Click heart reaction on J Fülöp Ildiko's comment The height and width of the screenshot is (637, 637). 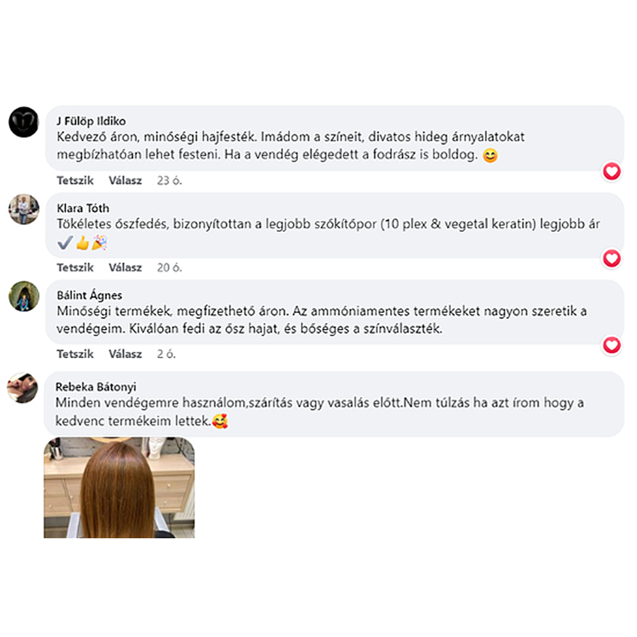612,171
